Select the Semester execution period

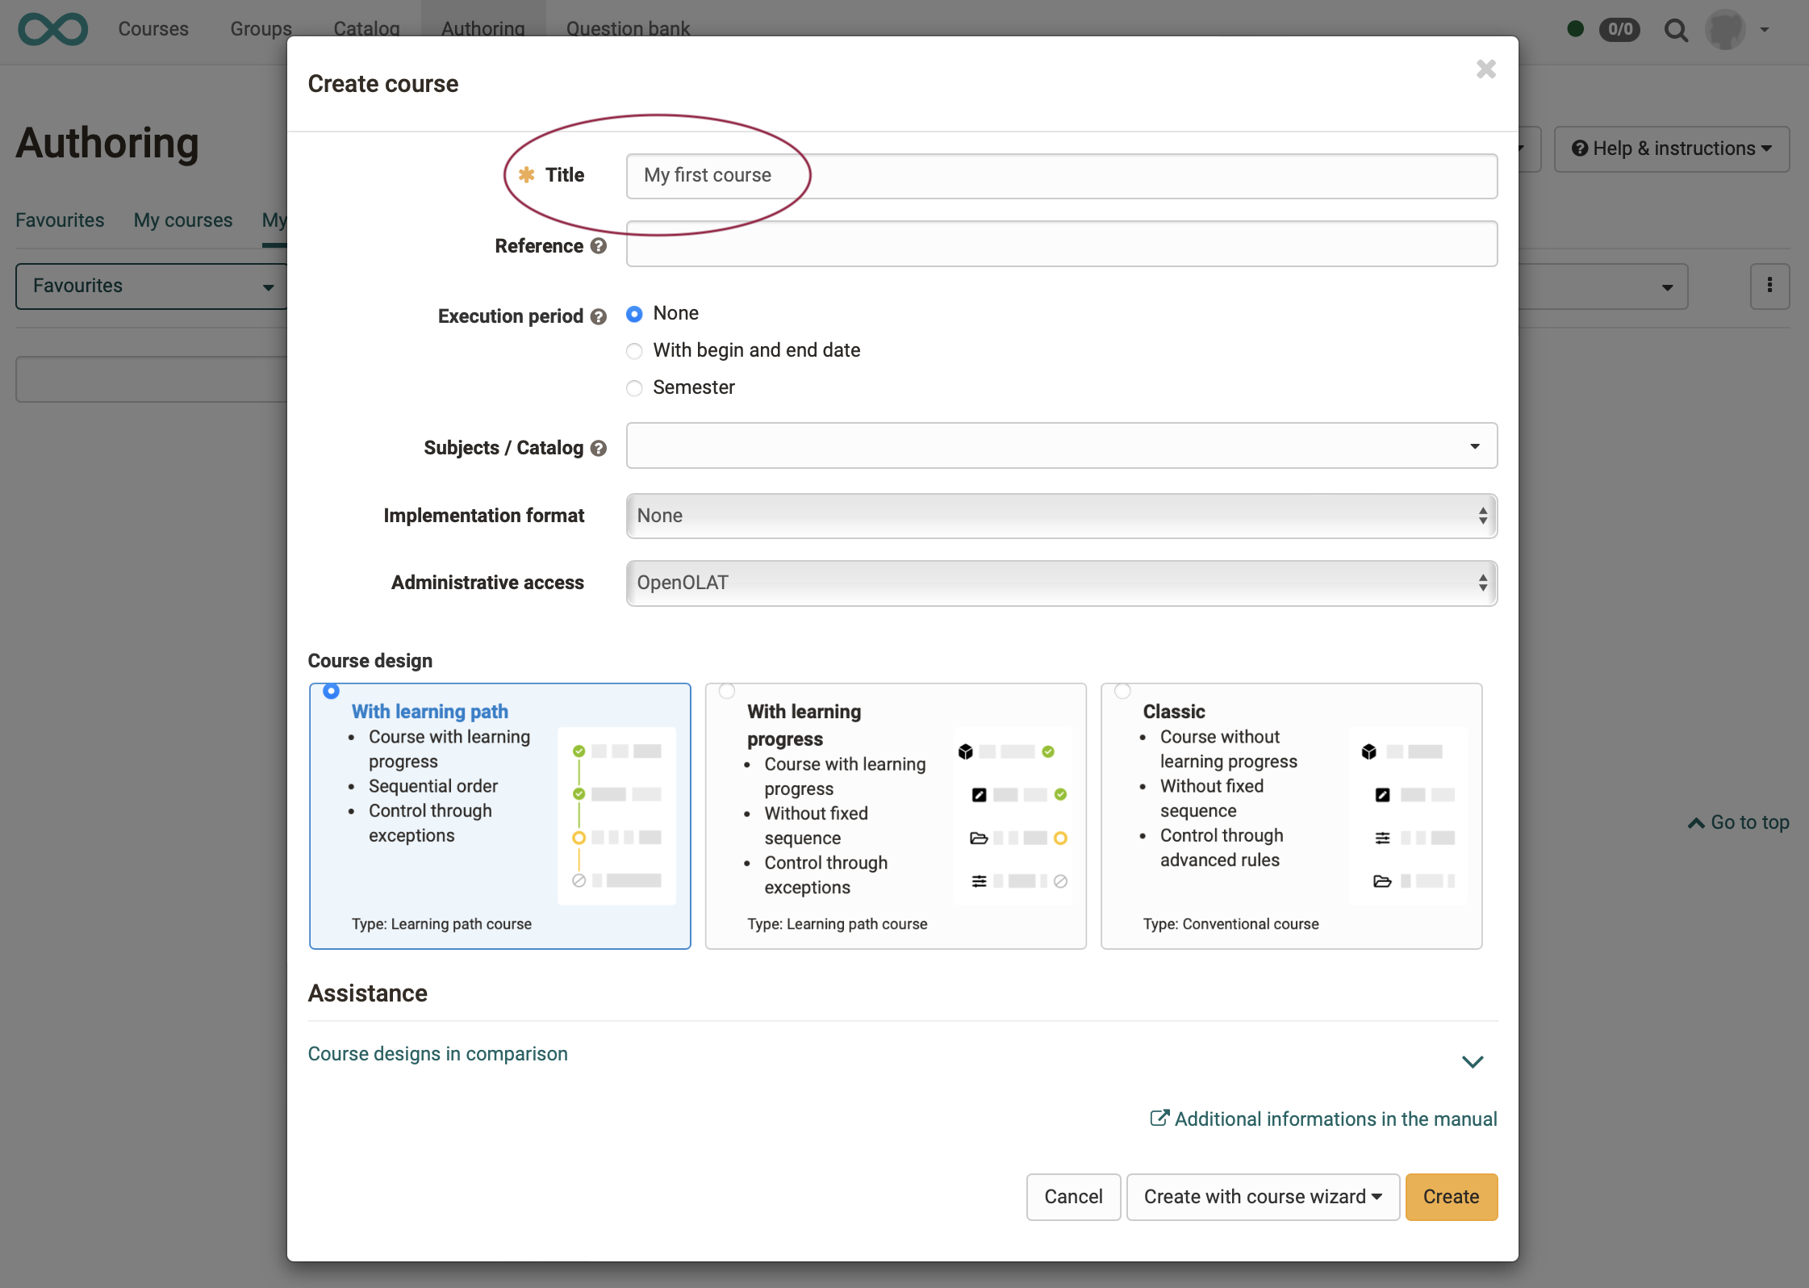pos(635,388)
